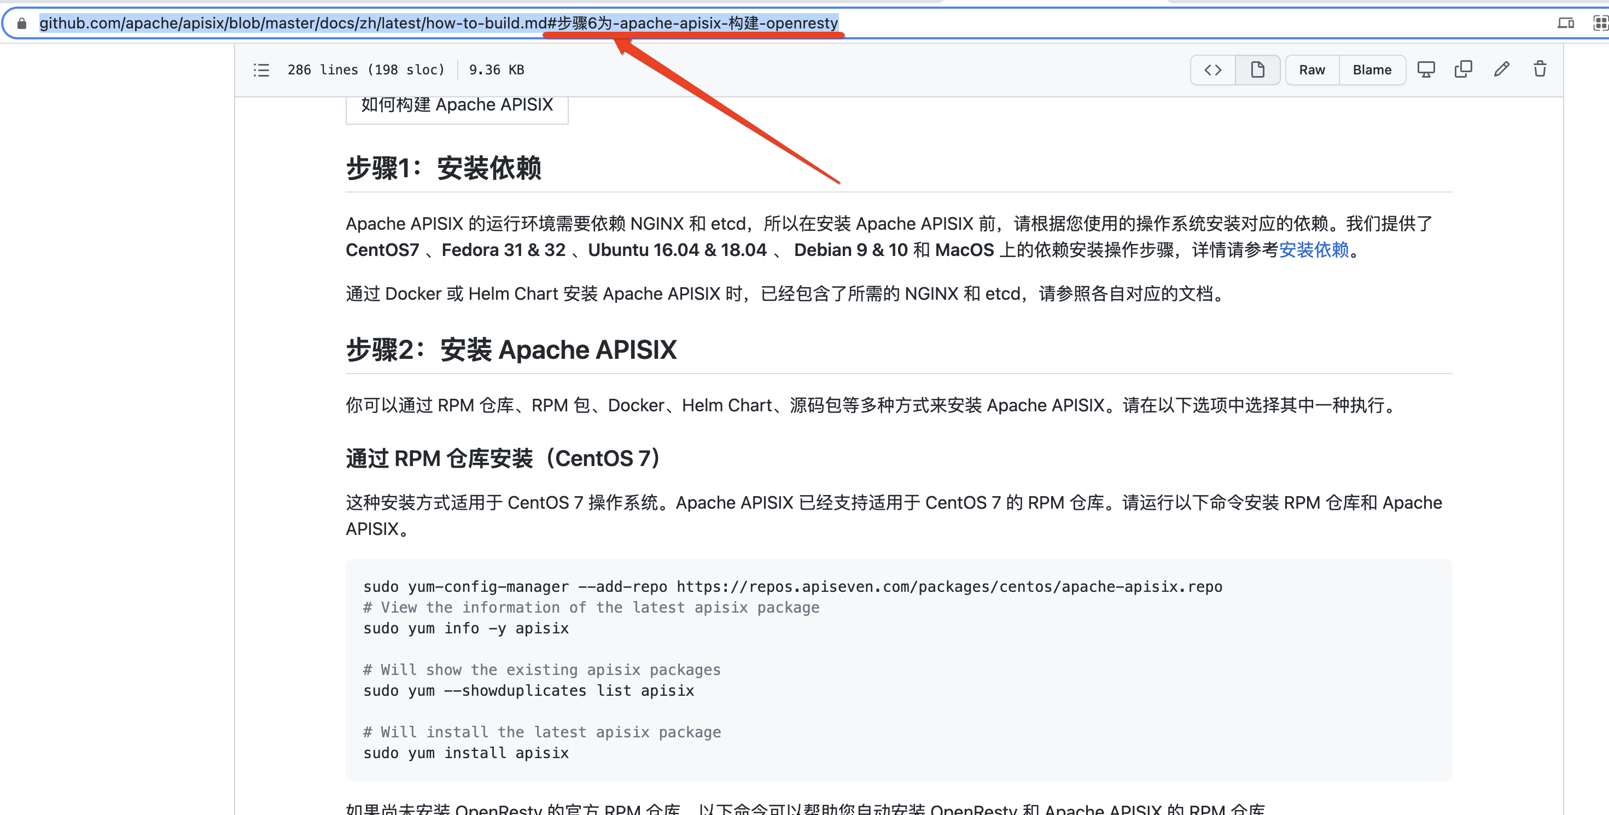Copy raw file contents icon
The image size is (1609, 815).
point(1464,70)
